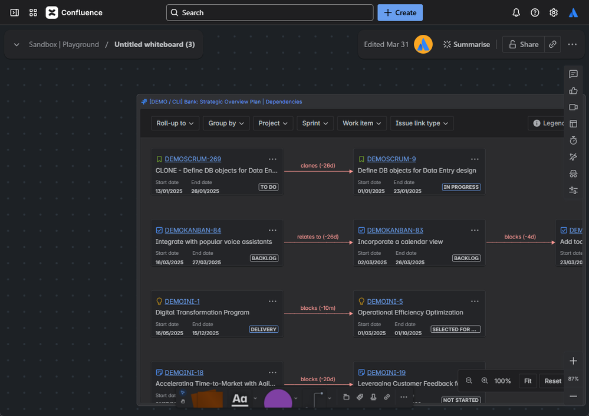Open the DEMOINI-1 link
Viewport: 589px width, 416px height.
pyautogui.click(x=182, y=302)
